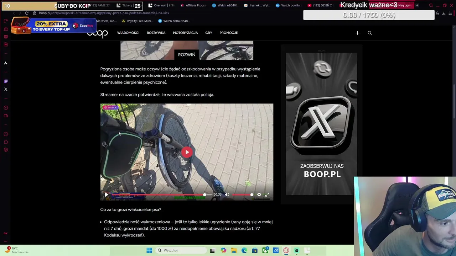Open the ROZRYWKA menu section
Viewport: 456px width, 256px height.
pos(156,33)
